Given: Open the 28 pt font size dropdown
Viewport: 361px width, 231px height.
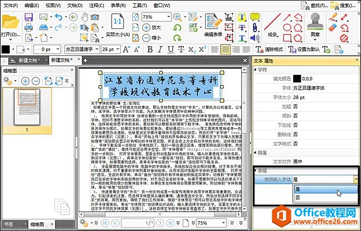Looking at the screenshot, I should tap(110, 49).
